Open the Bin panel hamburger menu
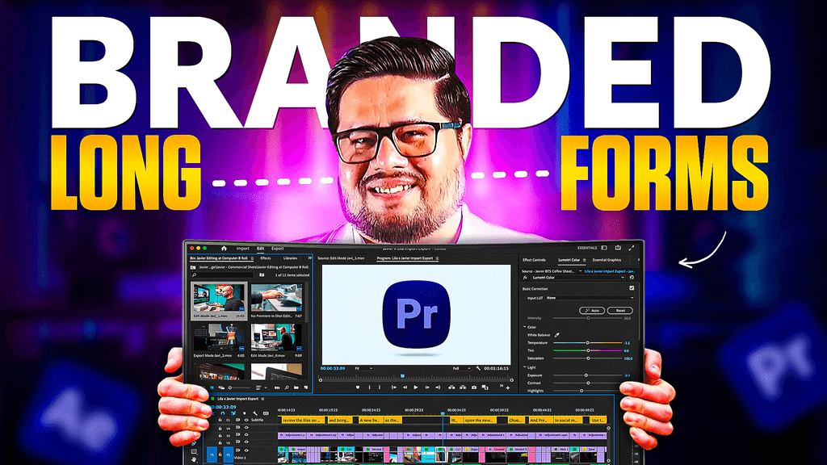Image resolution: width=827 pixels, height=465 pixels. 252,258
